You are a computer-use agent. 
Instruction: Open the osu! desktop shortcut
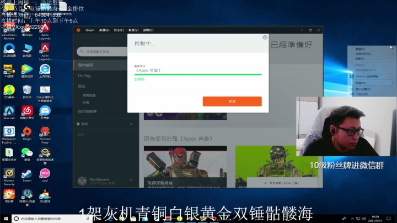click(x=45, y=175)
